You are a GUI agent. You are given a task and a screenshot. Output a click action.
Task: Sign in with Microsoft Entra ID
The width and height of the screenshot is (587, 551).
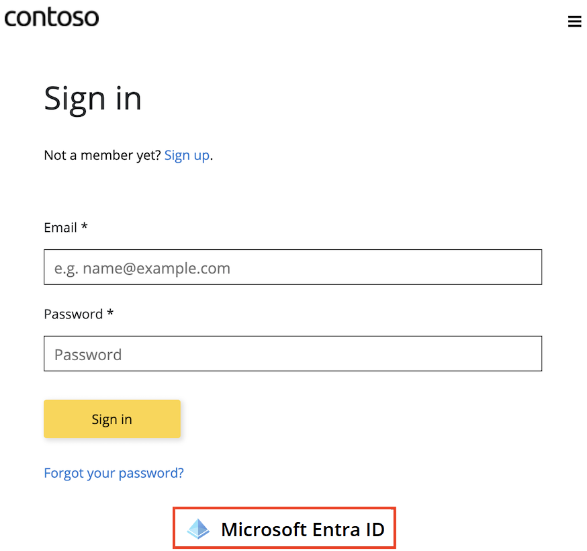(x=284, y=528)
